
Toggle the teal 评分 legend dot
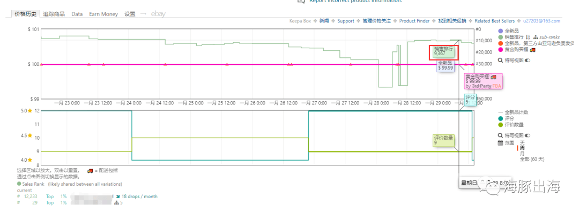coord(500,118)
